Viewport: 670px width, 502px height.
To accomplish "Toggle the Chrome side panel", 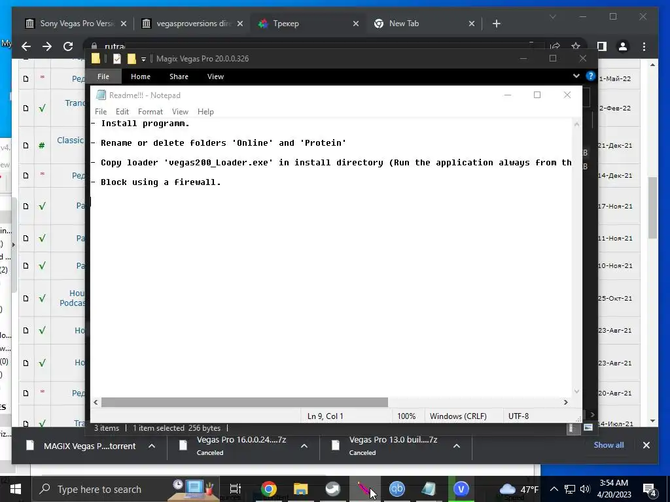I will click(602, 46).
